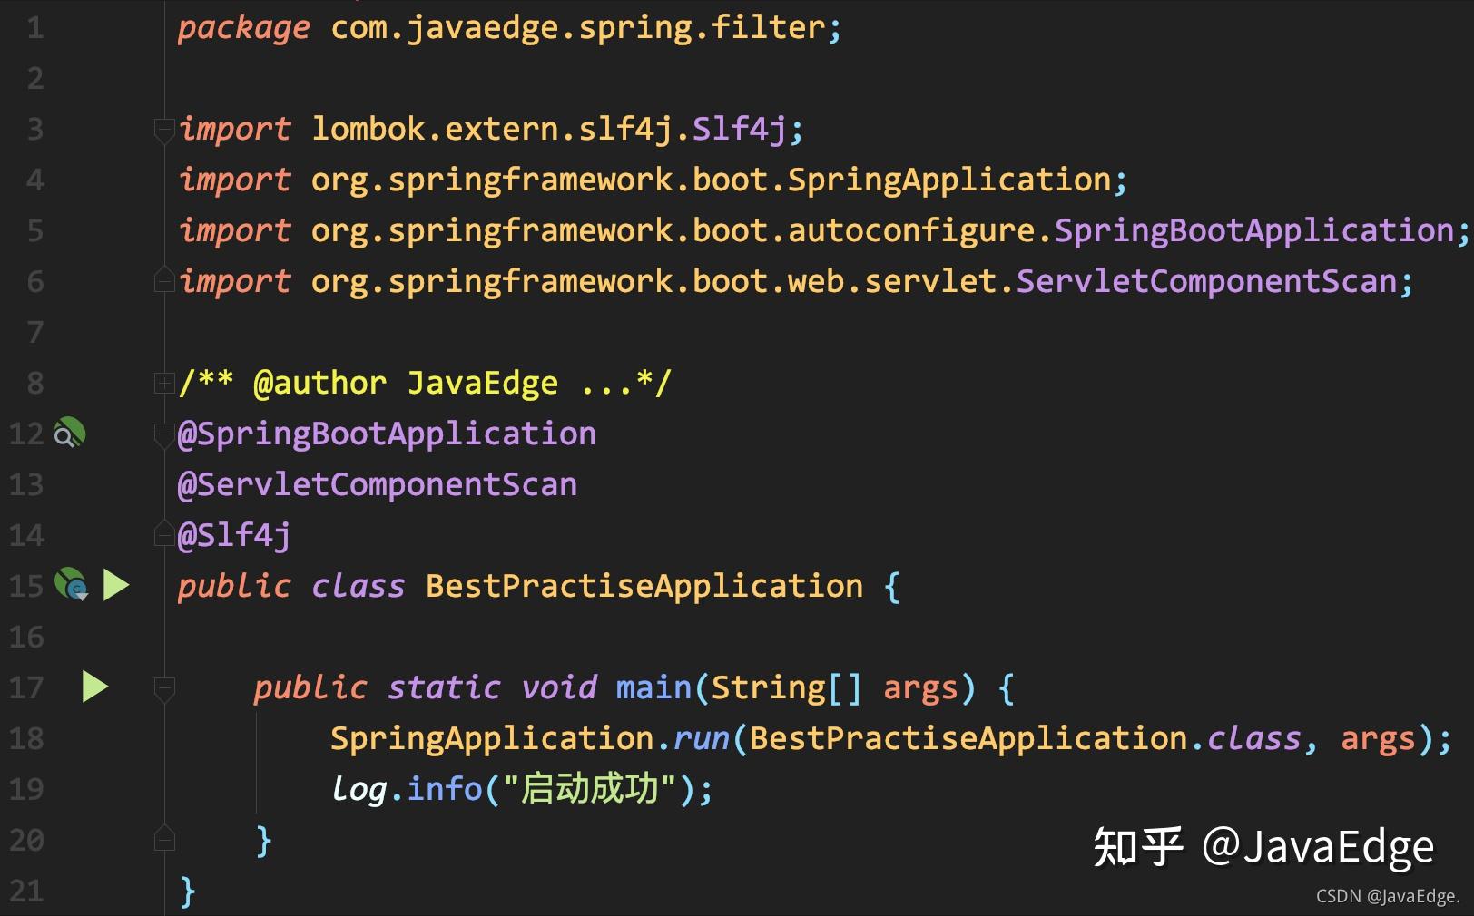The width and height of the screenshot is (1474, 916).
Task: Collapse the imports fold marker at line 3
Action: 164,130
